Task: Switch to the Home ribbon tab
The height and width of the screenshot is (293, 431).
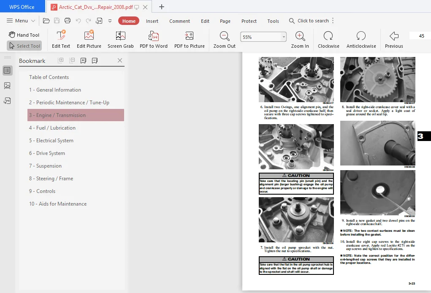Action: pyautogui.click(x=129, y=21)
